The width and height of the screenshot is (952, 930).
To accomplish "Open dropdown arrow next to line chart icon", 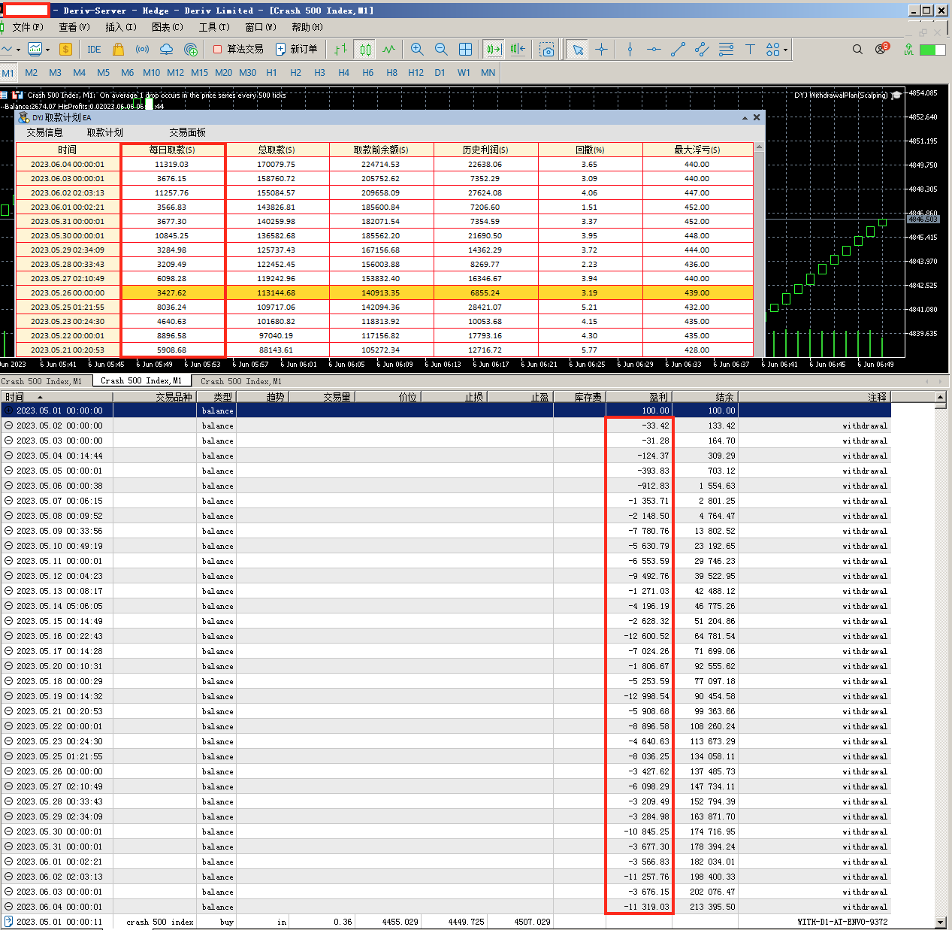I will click(x=19, y=50).
